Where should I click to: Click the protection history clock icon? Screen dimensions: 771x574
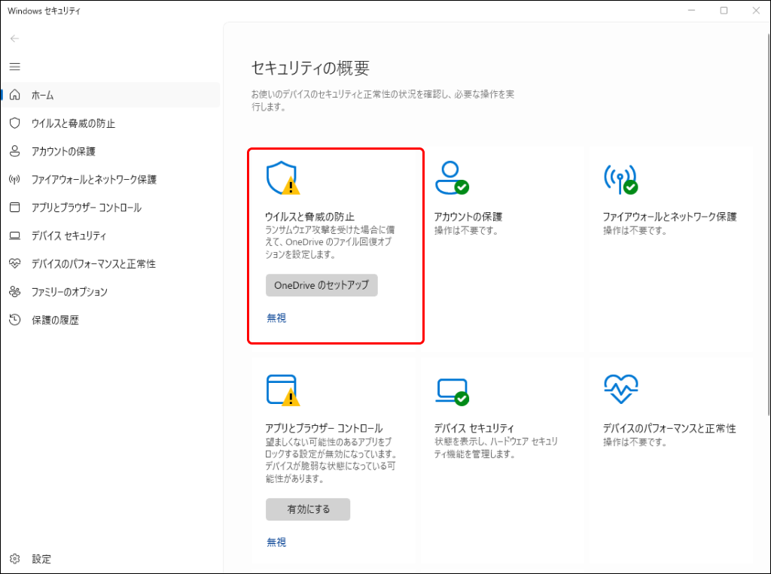15,320
